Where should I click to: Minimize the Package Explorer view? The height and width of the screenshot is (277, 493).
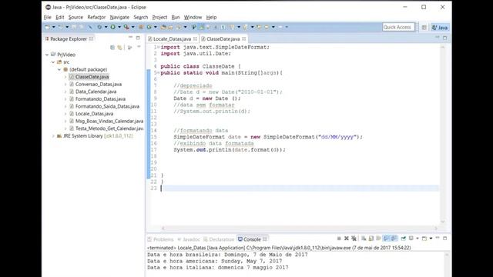130,38
